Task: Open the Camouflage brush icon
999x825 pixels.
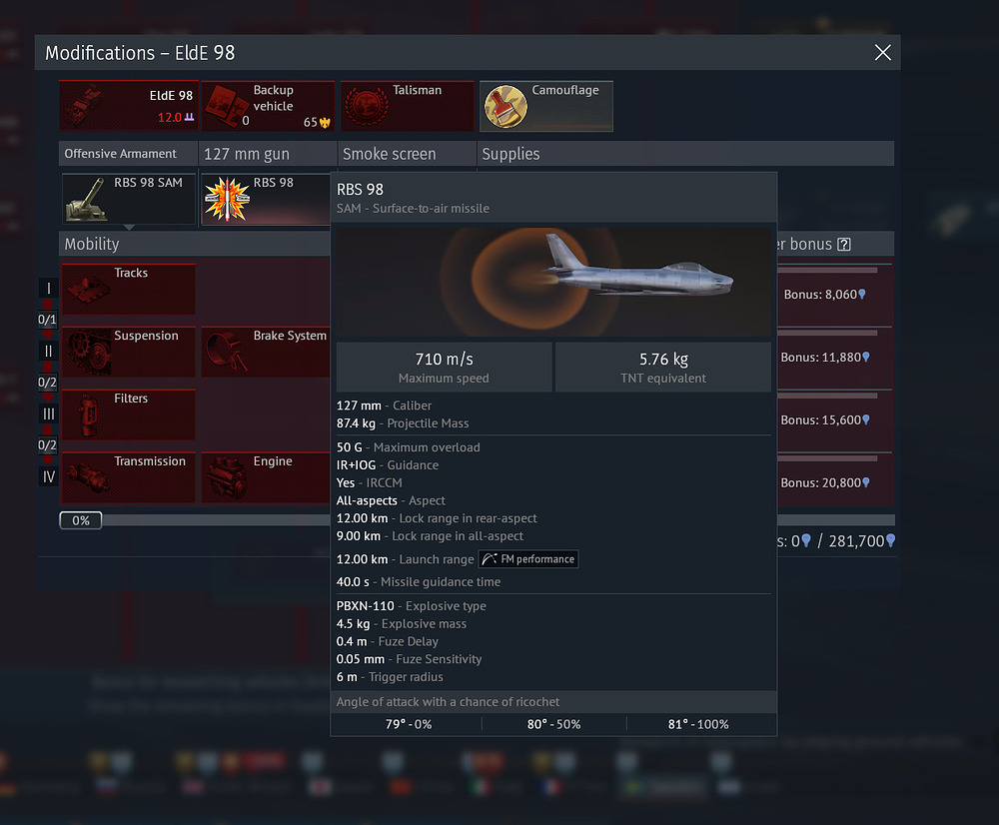Action: 505,107
